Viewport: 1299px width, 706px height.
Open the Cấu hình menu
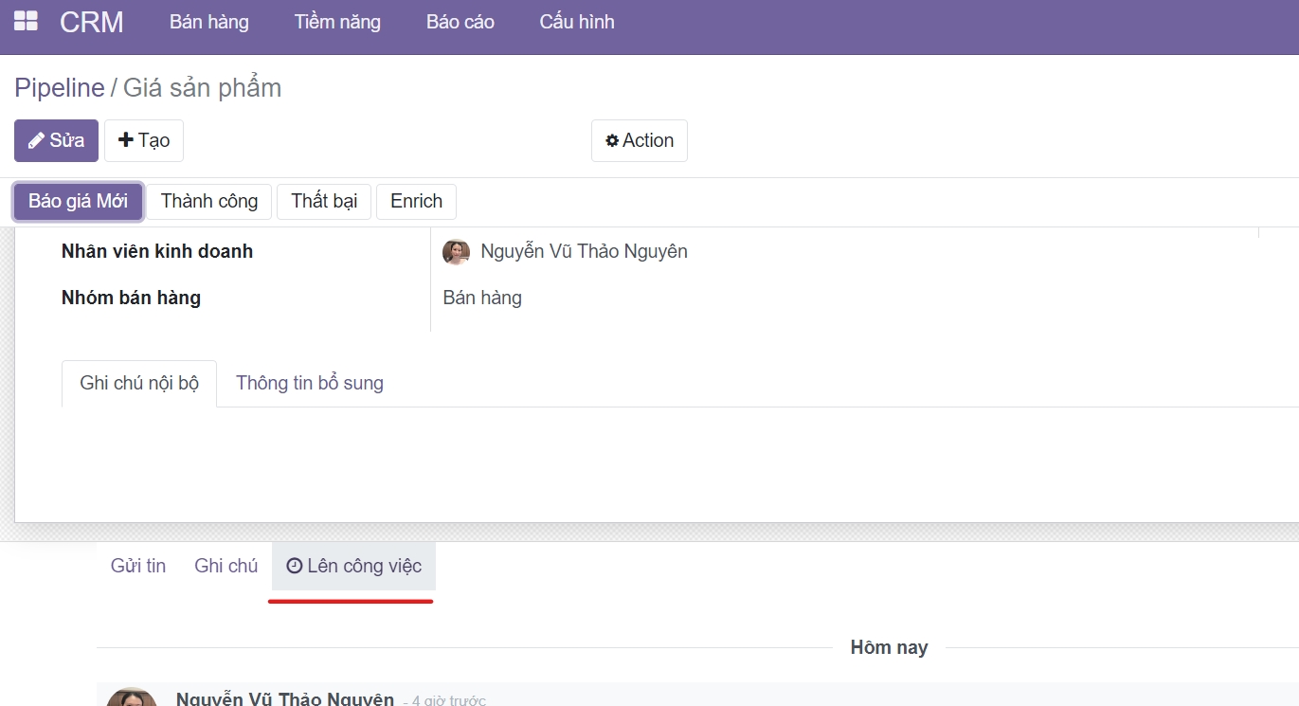click(x=577, y=22)
